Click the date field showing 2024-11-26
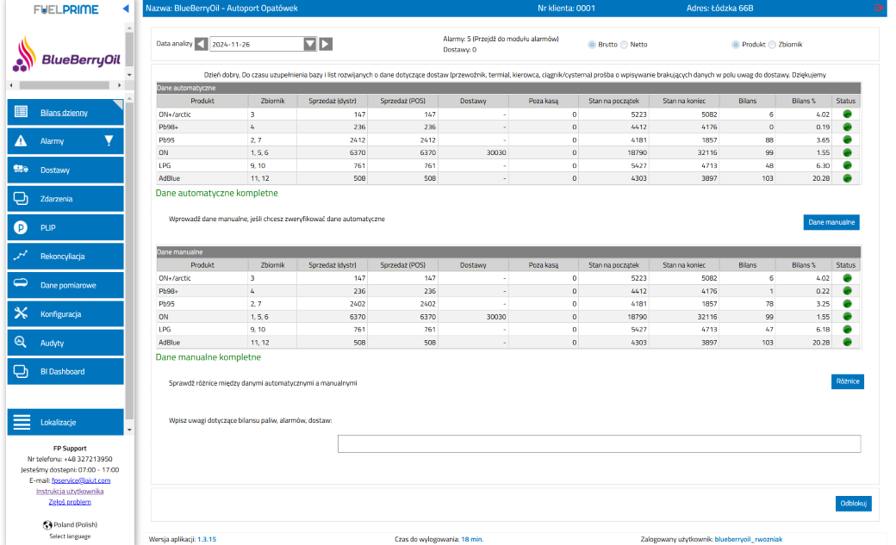896x545 pixels. click(257, 44)
